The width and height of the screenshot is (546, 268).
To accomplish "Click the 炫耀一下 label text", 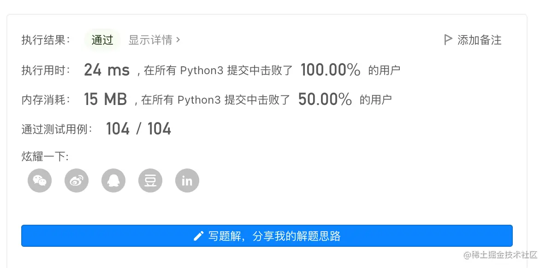I will 45,157.
